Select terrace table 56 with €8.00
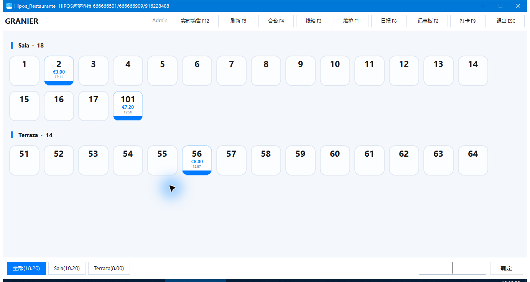 pyautogui.click(x=197, y=160)
